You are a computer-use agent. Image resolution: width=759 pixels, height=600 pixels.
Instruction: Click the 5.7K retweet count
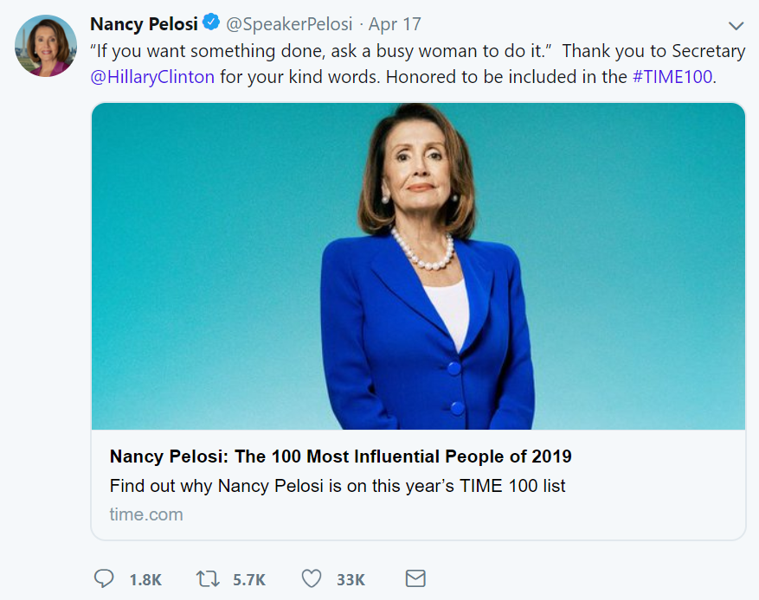click(x=249, y=579)
